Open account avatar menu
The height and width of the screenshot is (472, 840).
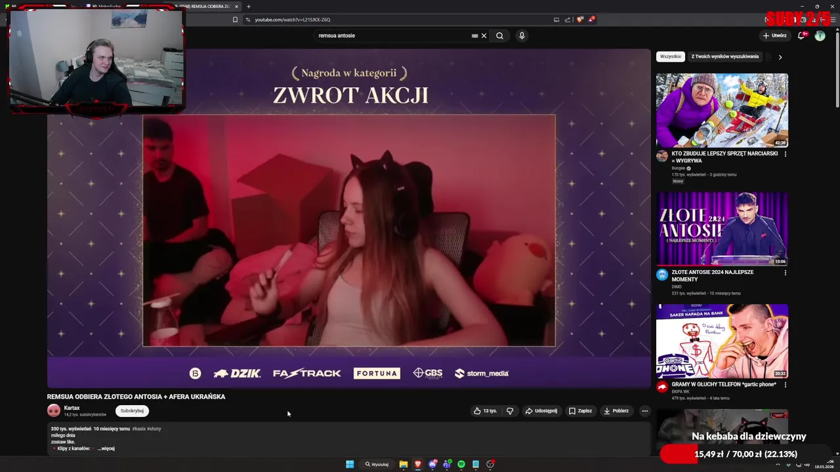point(820,36)
